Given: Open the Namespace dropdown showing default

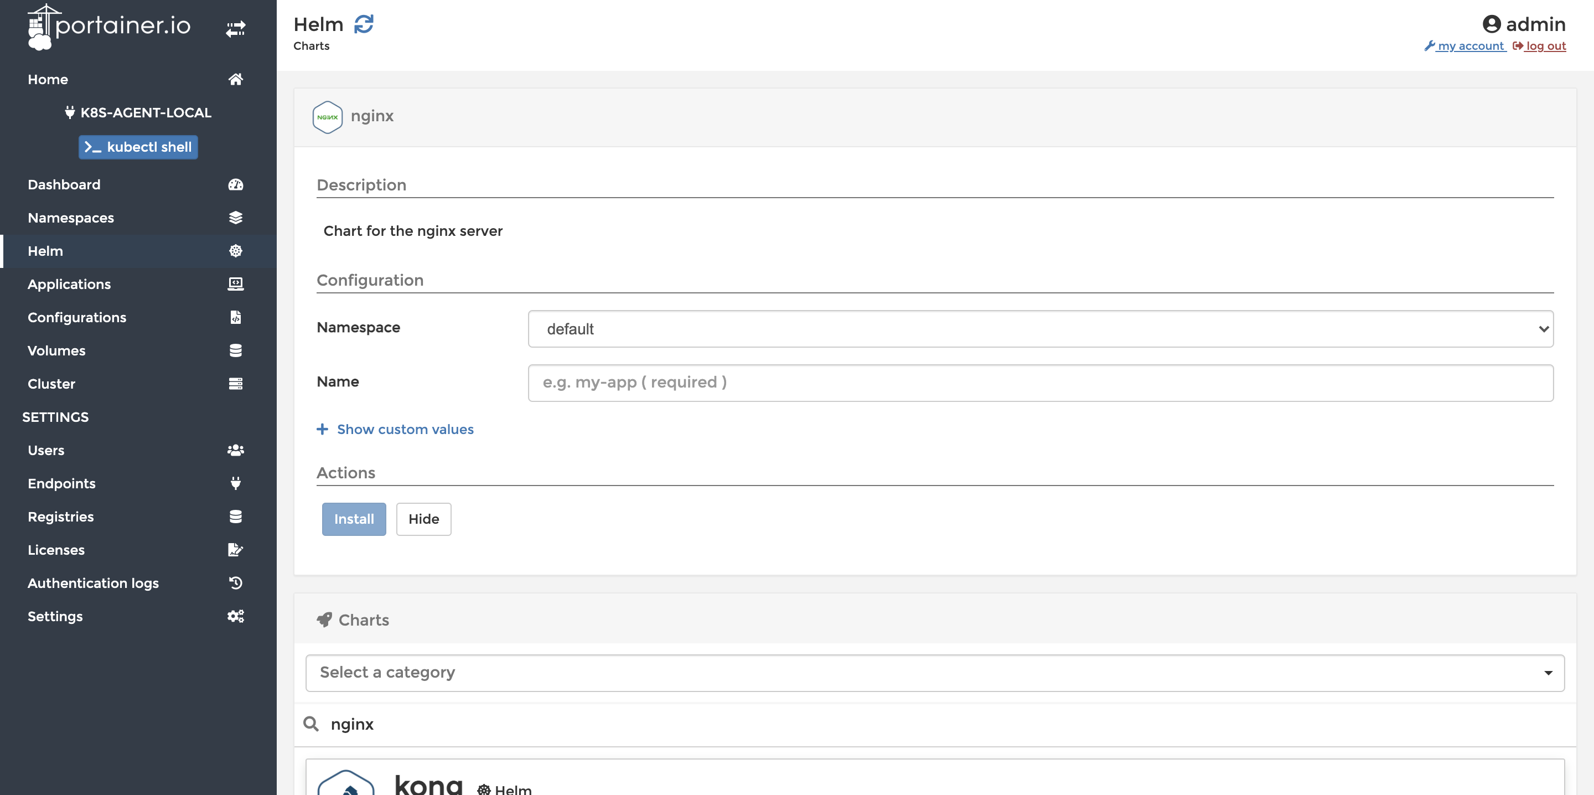Looking at the screenshot, I should [1041, 329].
